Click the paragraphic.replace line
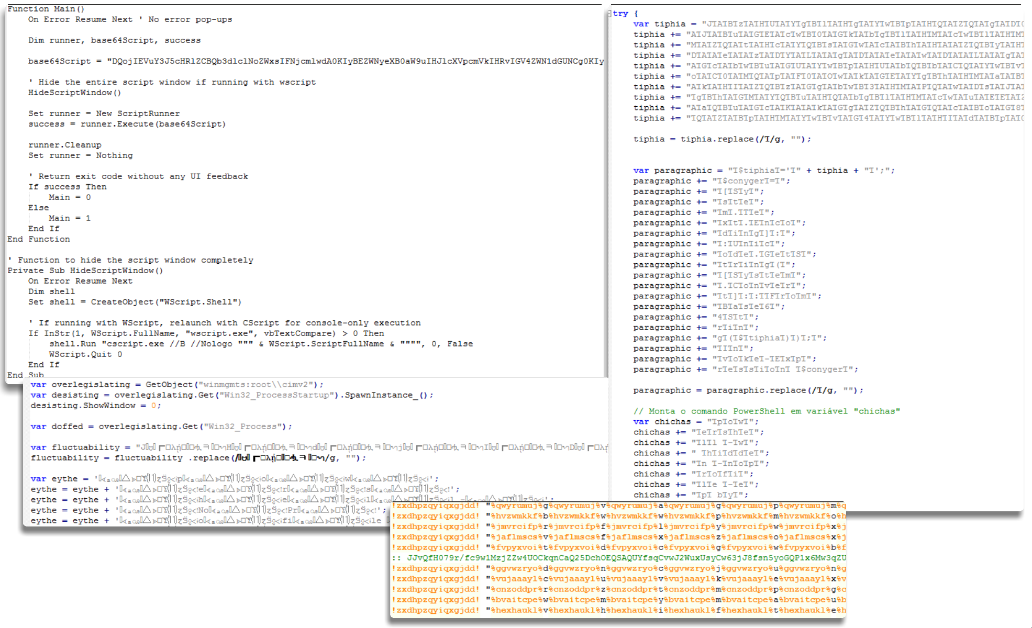The width and height of the screenshot is (1032, 628). pyautogui.click(x=748, y=390)
